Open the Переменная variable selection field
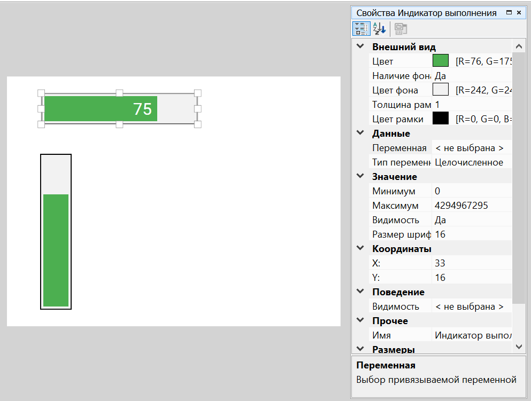 click(x=471, y=148)
